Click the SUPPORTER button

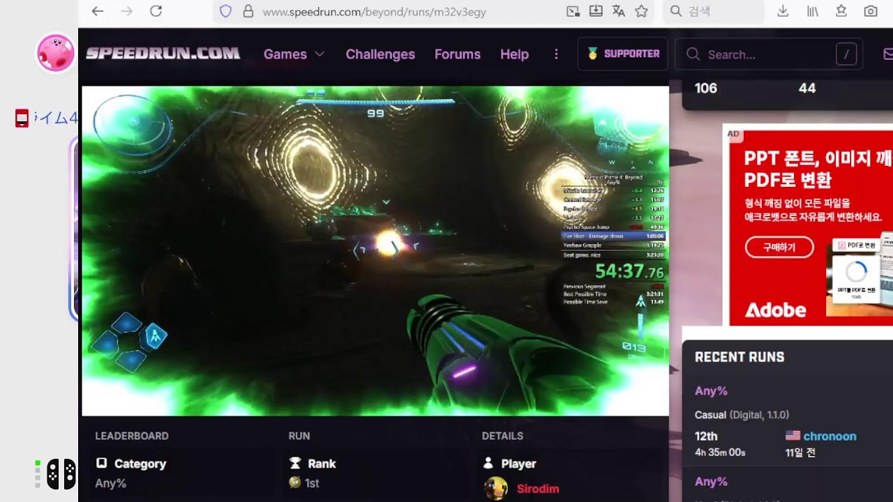[622, 54]
